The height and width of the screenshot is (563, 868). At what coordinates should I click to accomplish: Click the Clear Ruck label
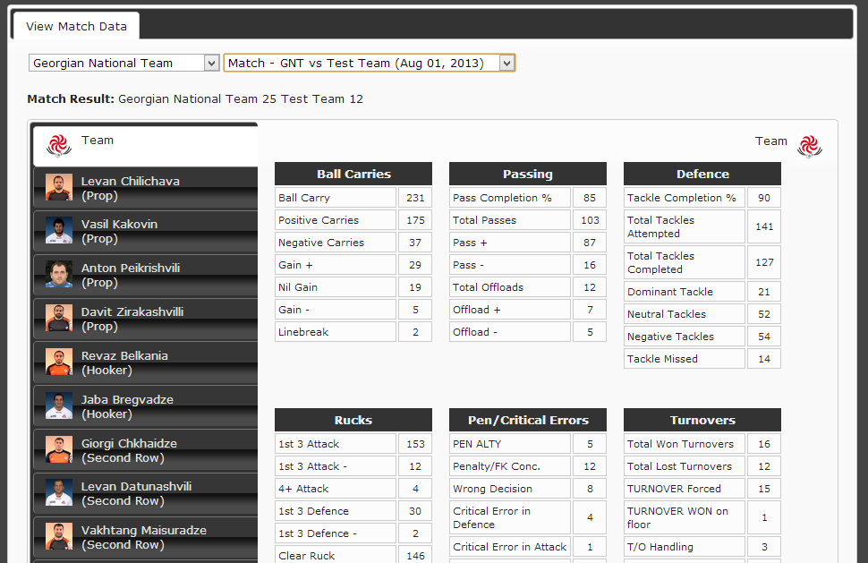point(307,556)
